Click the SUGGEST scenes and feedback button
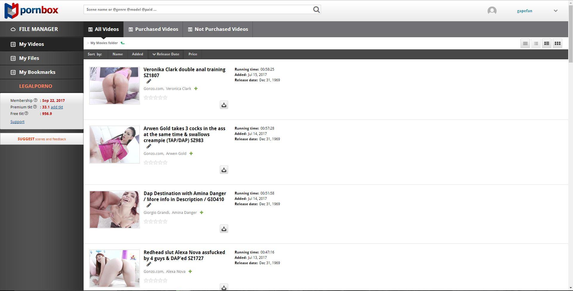The height and width of the screenshot is (291, 573). tap(42, 139)
